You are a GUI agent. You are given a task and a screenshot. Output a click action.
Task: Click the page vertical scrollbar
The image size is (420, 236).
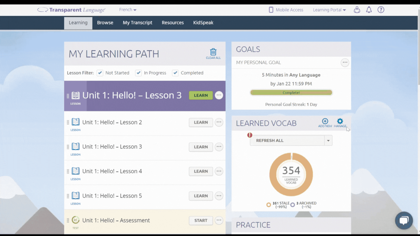pyautogui.click(x=419, y=47)
